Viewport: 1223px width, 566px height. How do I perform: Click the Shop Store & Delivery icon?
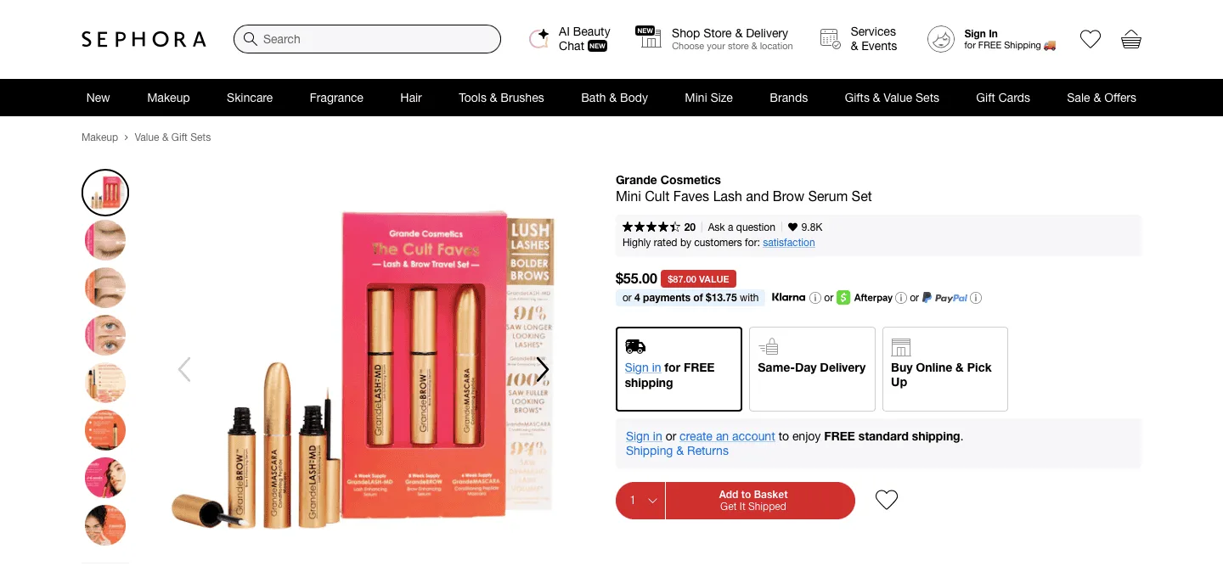[x=648, y=37]
